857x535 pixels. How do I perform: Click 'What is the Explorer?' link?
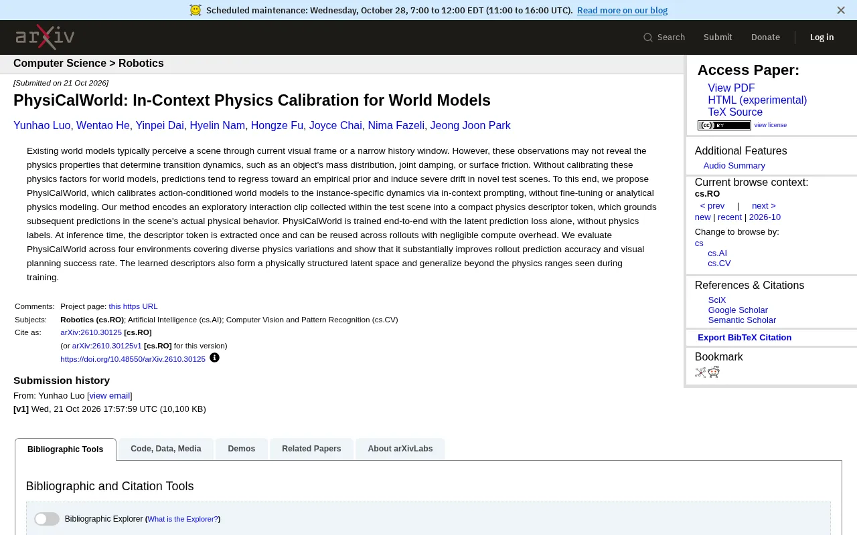(183, 519)
